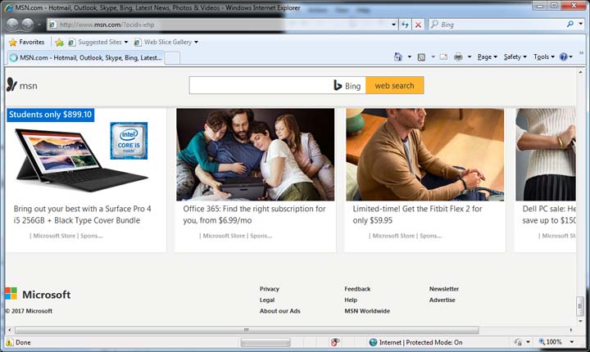Expand the feeds dropdown arrow
The width and height of the screenshot is (590, 352).
[x=433, y=56]
